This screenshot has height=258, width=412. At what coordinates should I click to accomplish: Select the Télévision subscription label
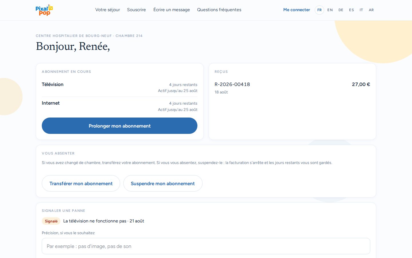coord(53,84)
